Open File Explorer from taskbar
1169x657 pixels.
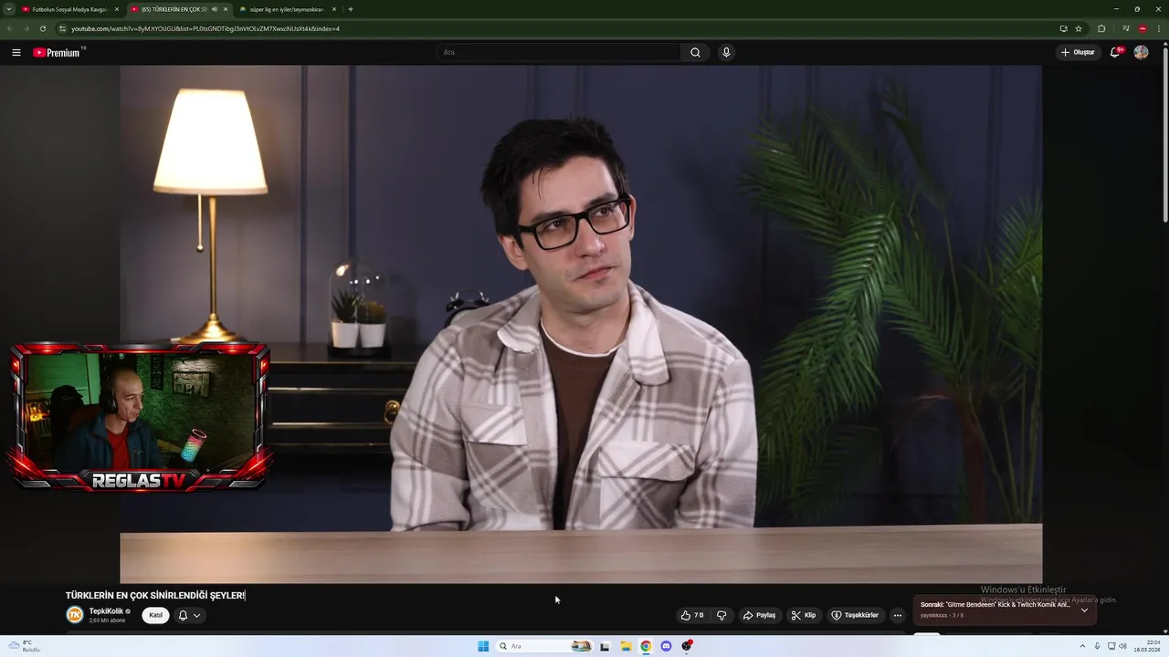(626, 646)
